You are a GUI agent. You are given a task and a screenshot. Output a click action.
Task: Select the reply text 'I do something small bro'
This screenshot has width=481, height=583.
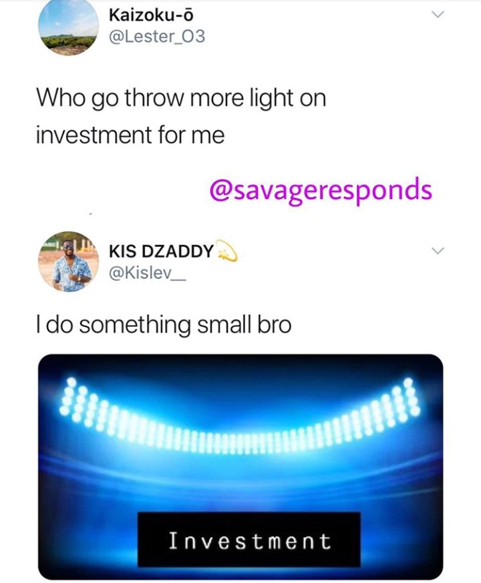pos(164,325)
